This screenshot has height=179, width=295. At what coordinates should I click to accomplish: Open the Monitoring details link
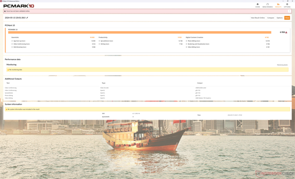[x=282, y=65]
